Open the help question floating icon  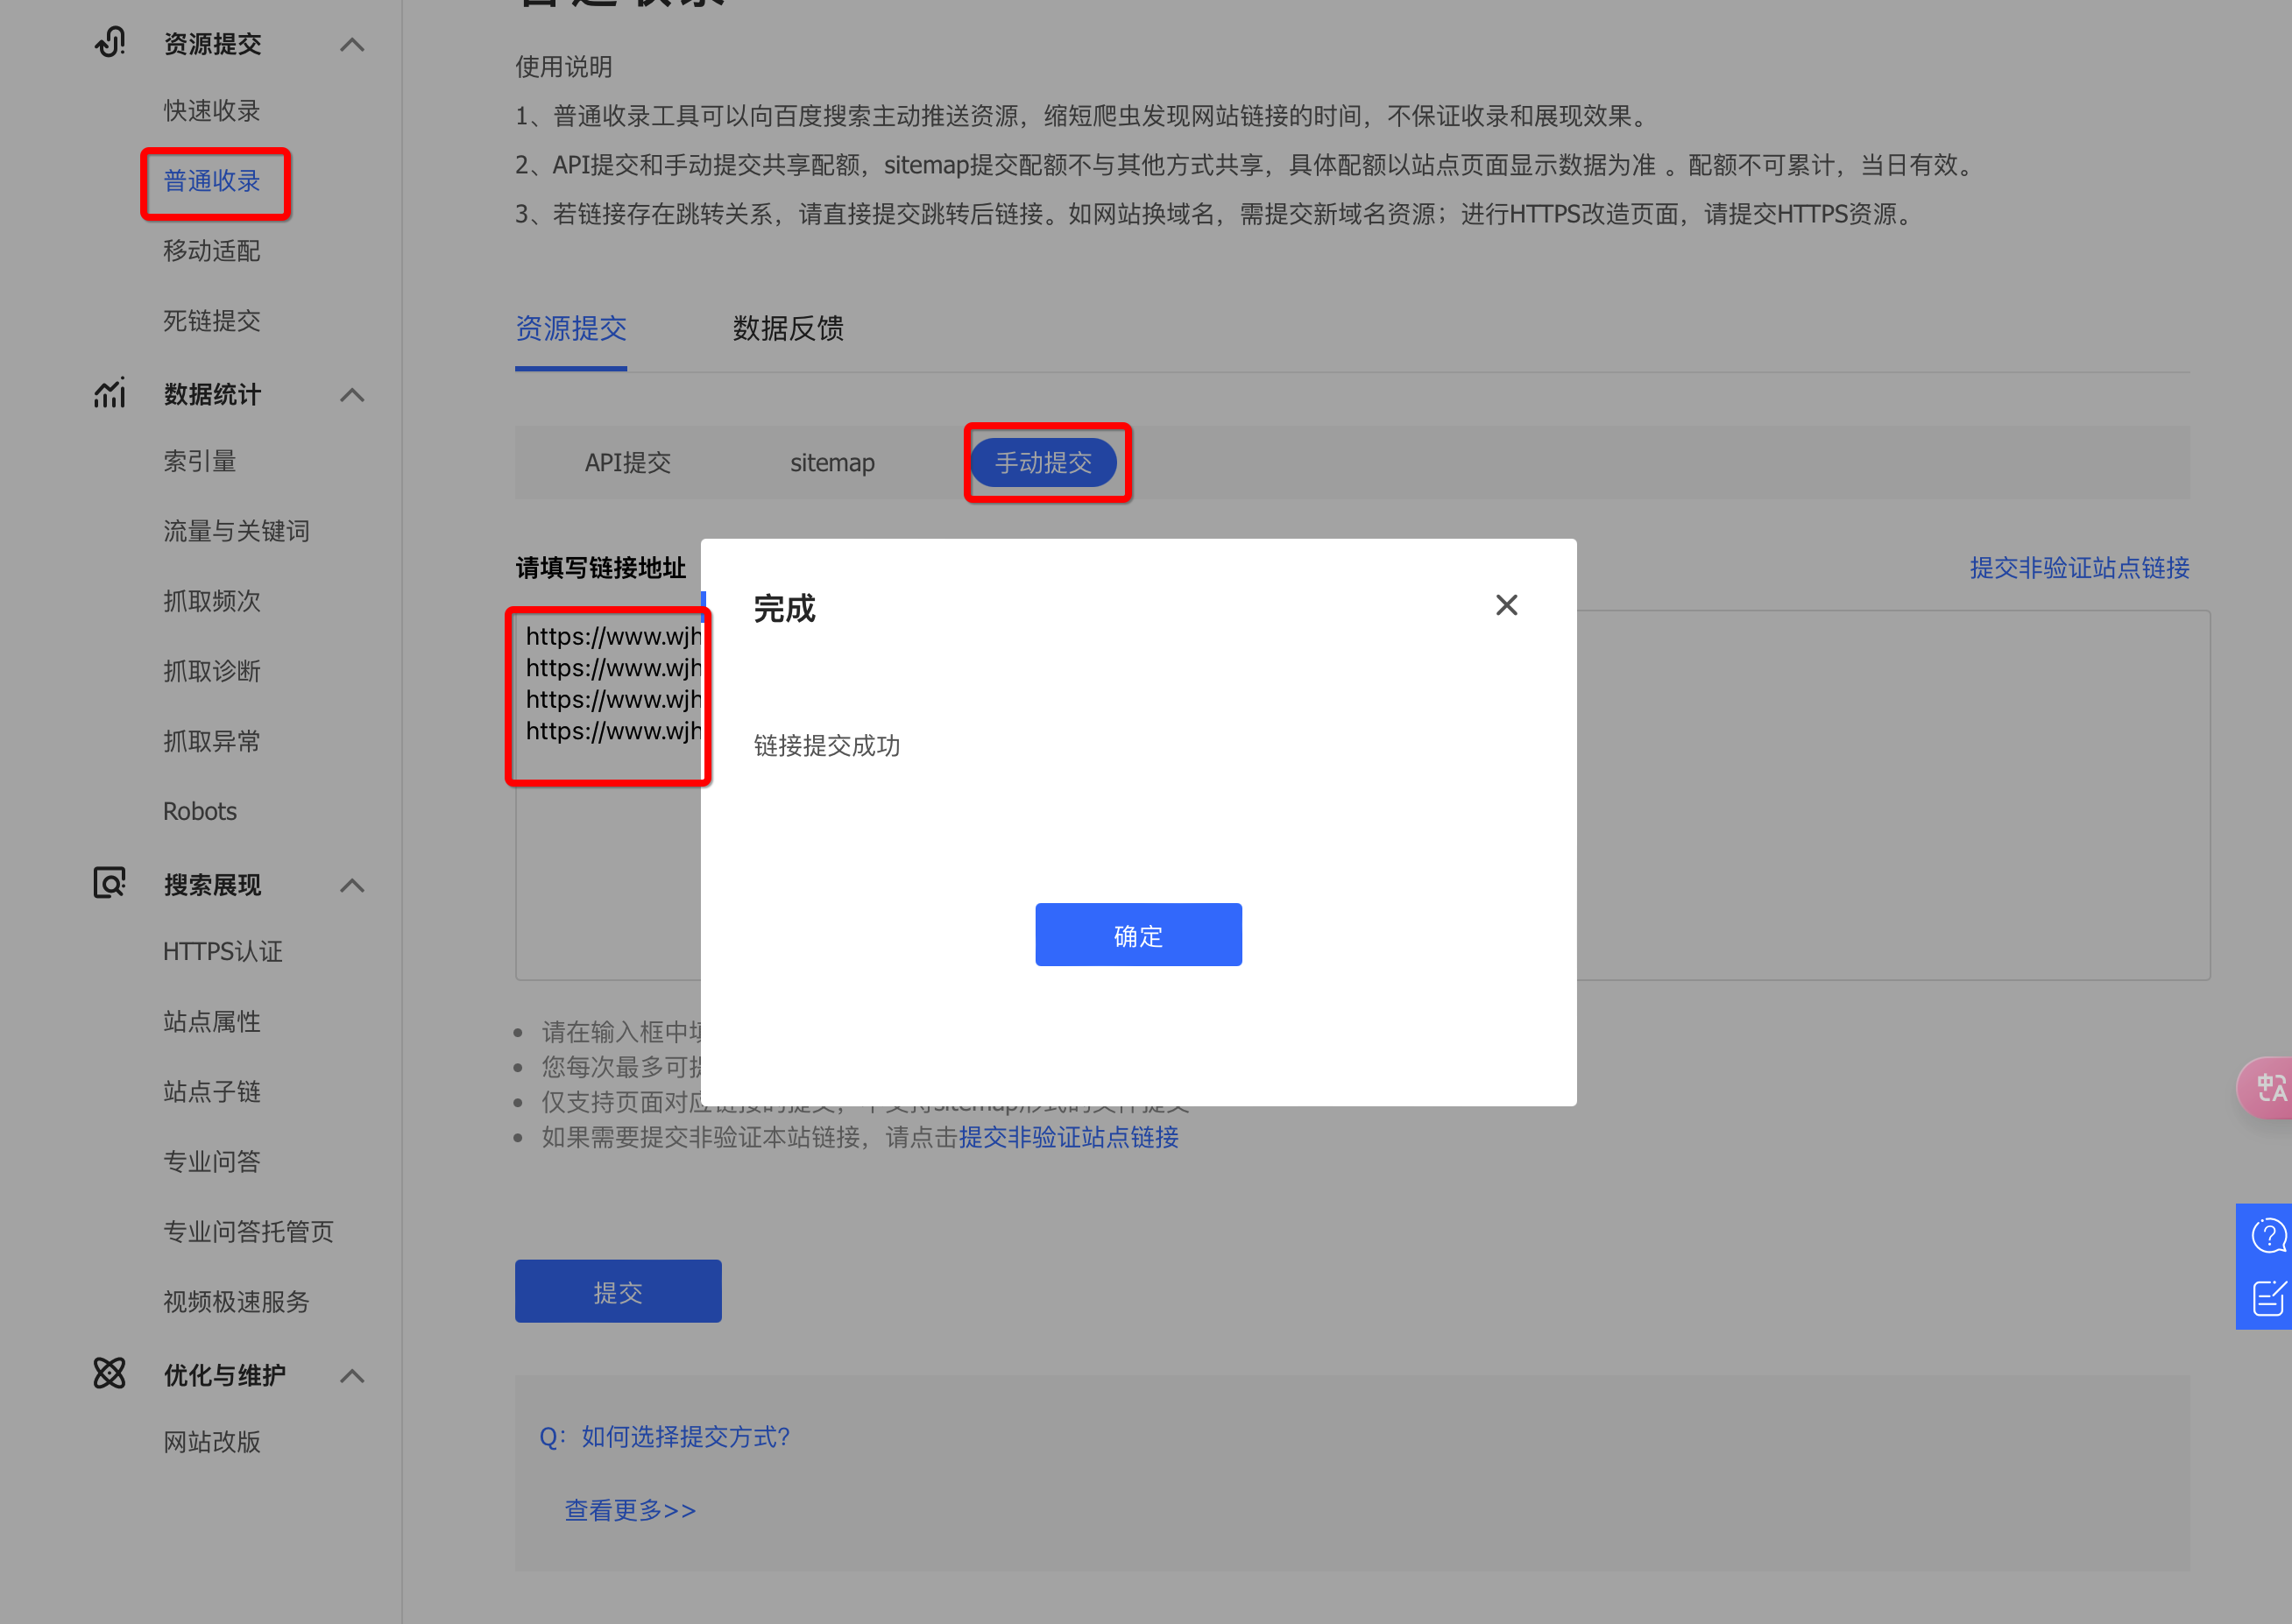pyautogui.click(x=2268, y=1235)
